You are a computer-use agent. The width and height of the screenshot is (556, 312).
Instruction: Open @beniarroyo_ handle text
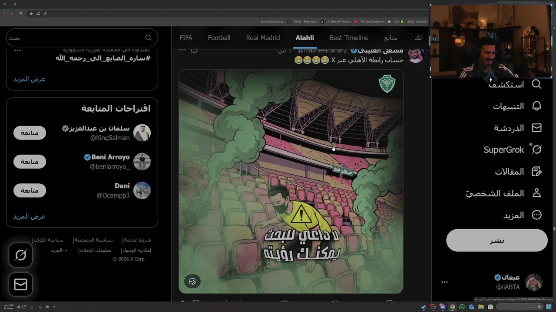[110, 166]
